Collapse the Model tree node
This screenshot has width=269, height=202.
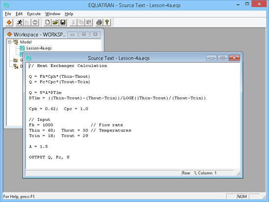click(10, 42)
